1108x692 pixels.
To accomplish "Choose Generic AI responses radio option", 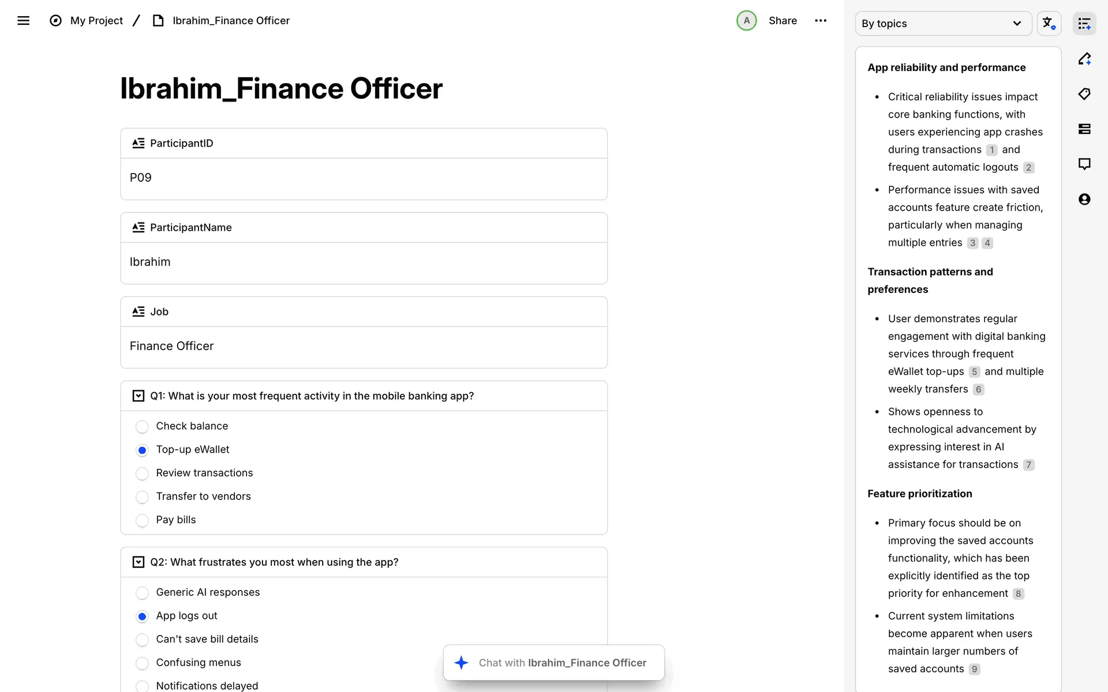I will [142, 593].
